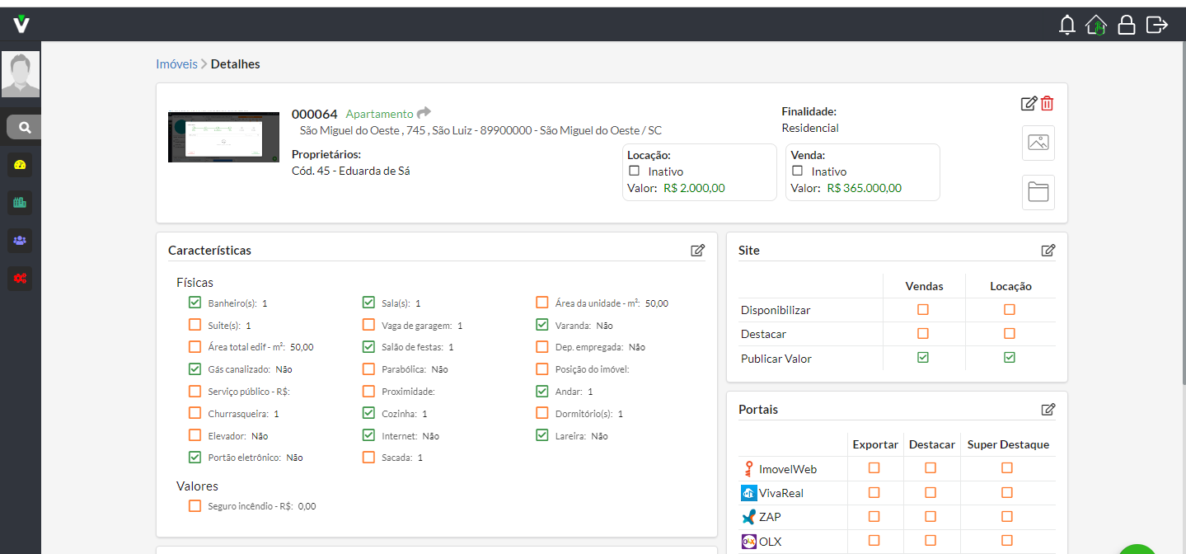Open owner Cód. 45 - Eduarda de Sá
Image resolution: width=1186 pixels, height=554 pixels.
point(351,171)
